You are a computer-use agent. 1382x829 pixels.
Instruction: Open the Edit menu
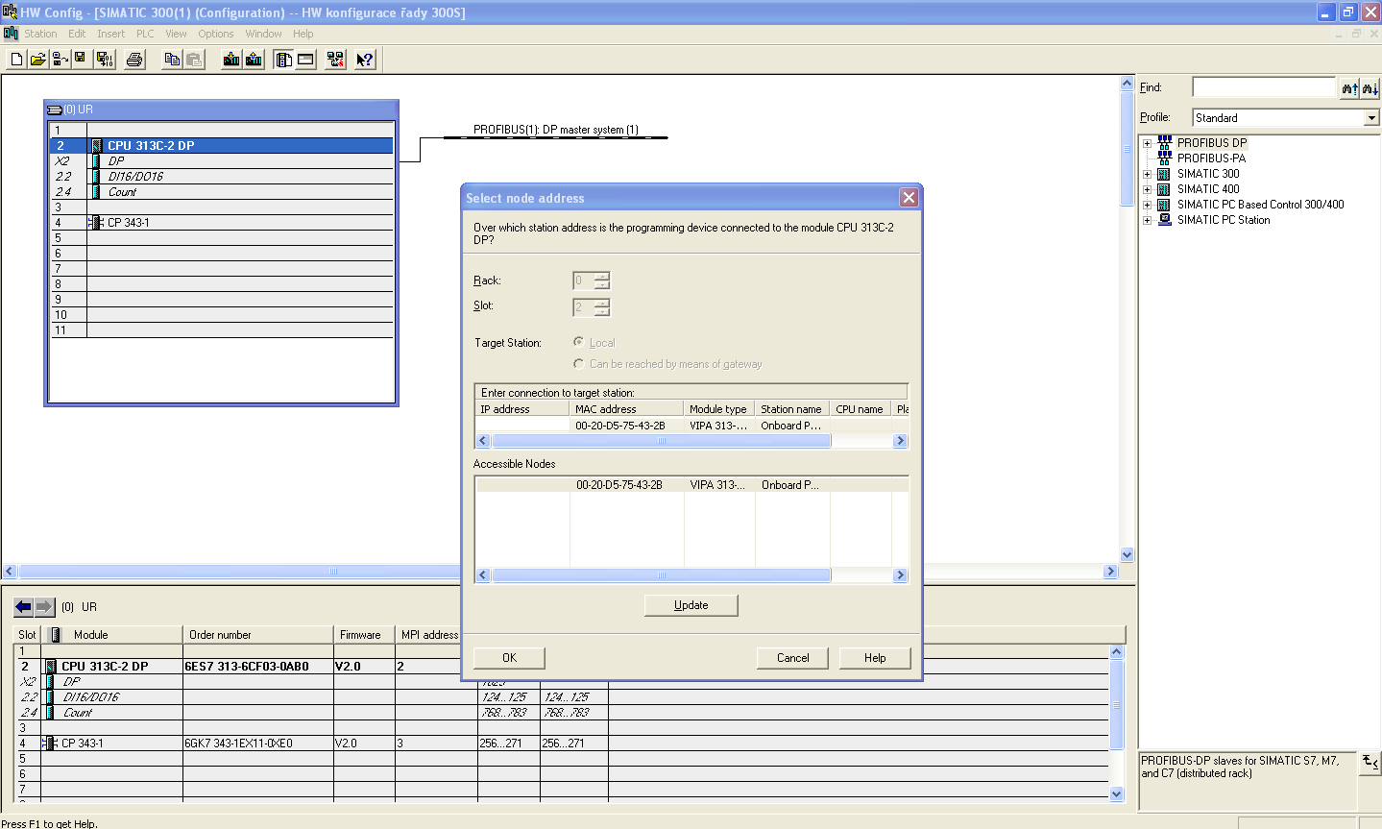77,34
